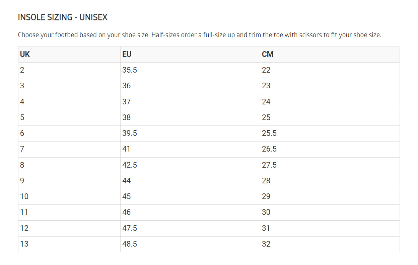Click the UK size 7 cell
This screenshot has width=418, height=265.
point(22,149)
